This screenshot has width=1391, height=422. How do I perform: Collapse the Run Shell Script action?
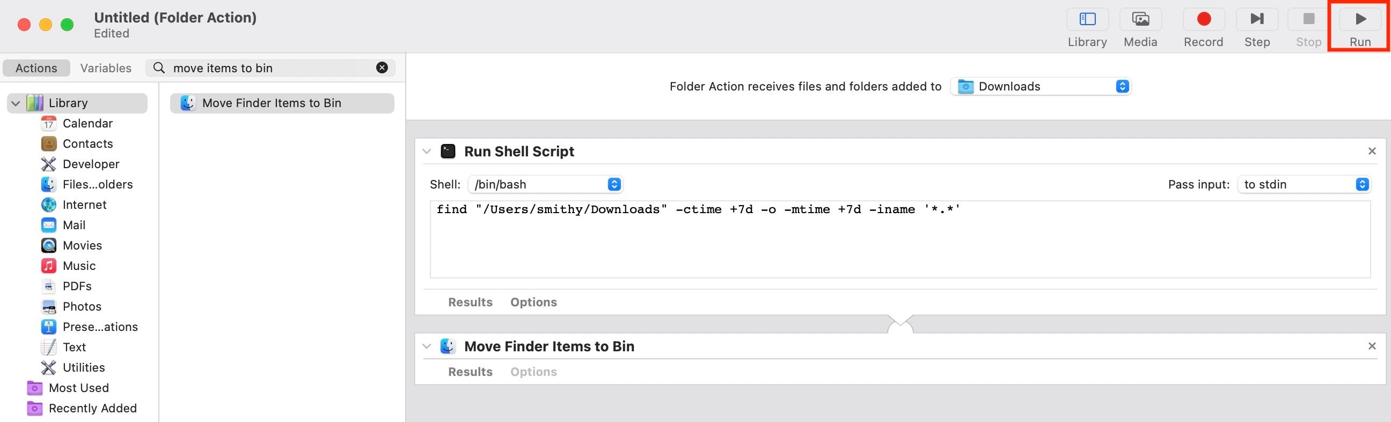point(427,152)
